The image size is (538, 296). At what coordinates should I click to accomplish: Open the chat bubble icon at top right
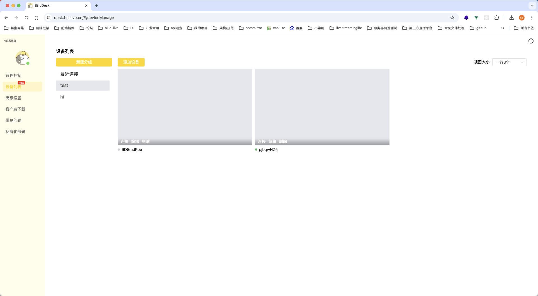531,41
